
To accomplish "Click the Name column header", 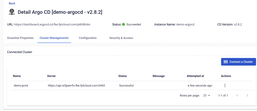I will (17, 76).
